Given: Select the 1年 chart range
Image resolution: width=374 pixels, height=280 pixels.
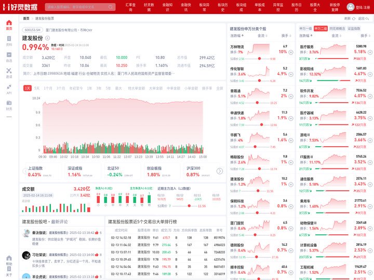Looking at the screenshot, I should point(89,88).
